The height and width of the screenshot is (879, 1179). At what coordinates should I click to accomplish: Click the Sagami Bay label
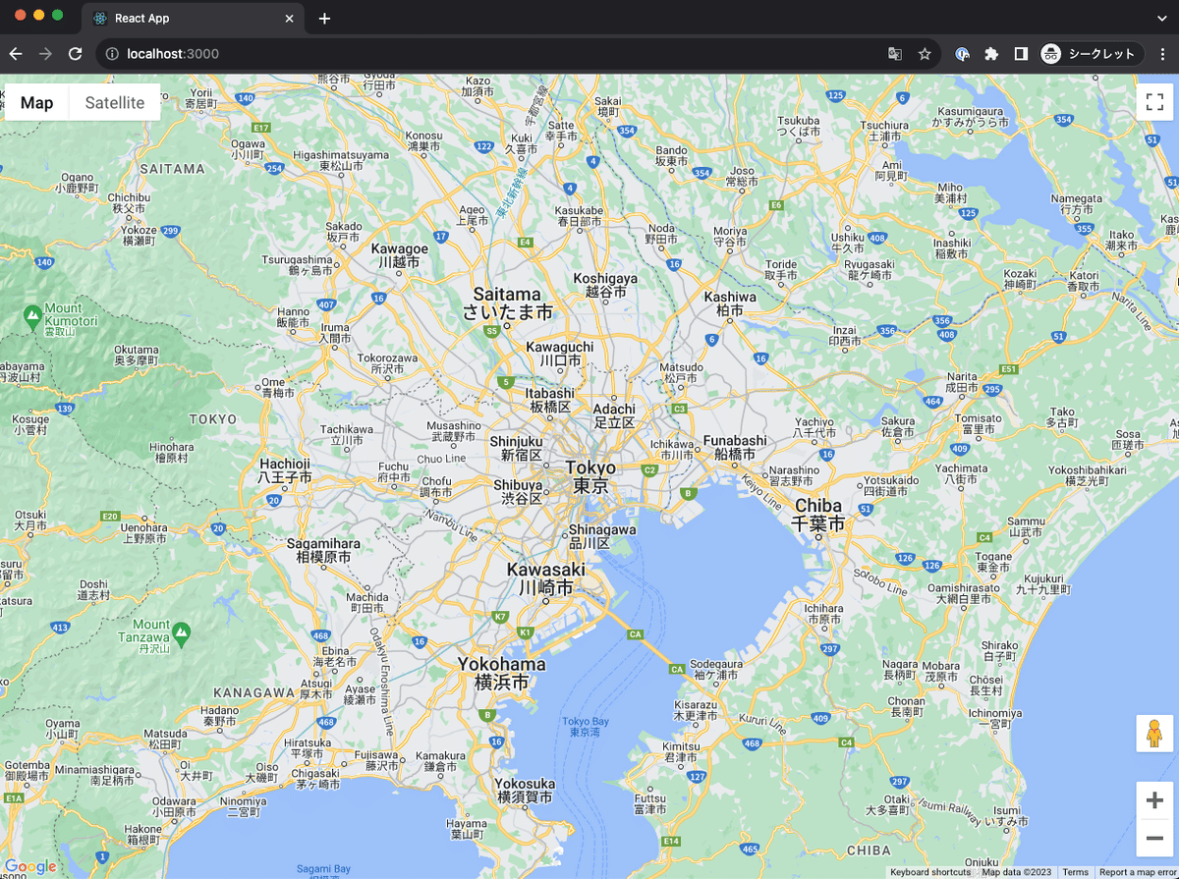[323, 869]
